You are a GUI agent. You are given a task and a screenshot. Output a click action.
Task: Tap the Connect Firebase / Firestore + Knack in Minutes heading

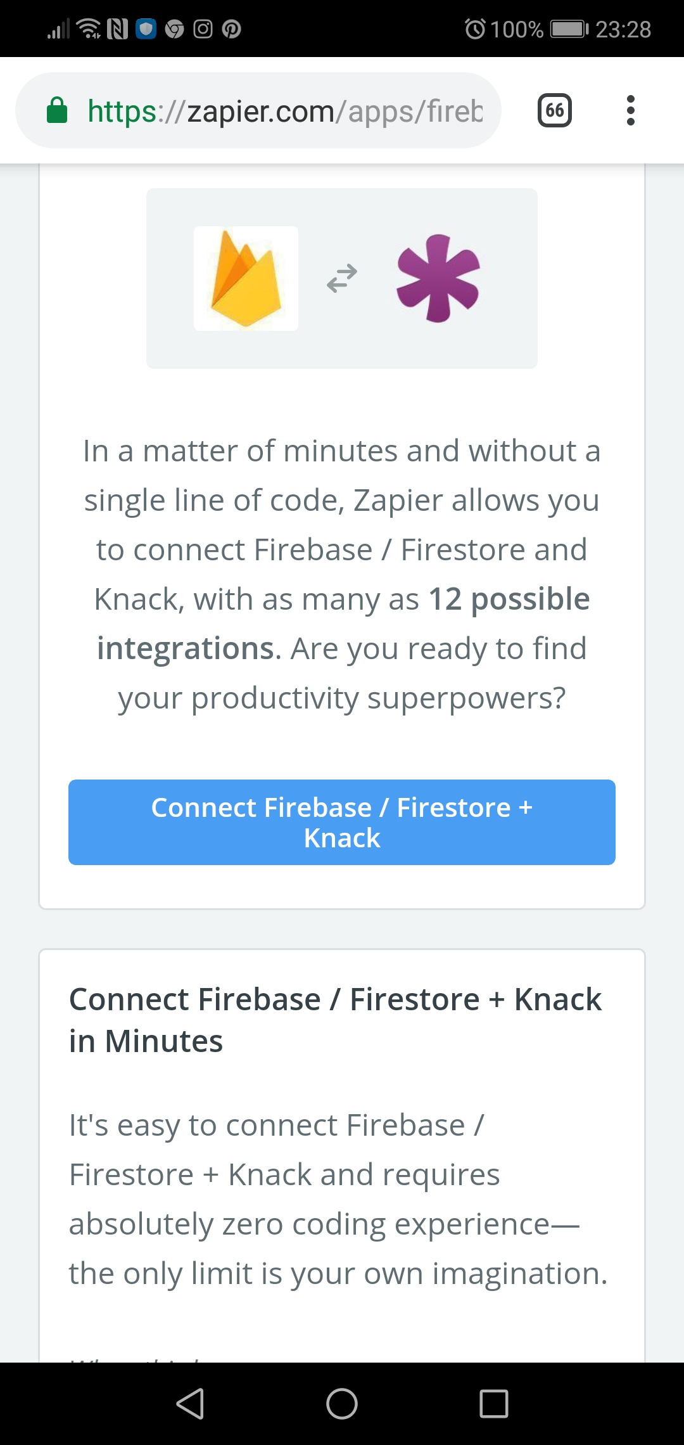(335, 1020)
